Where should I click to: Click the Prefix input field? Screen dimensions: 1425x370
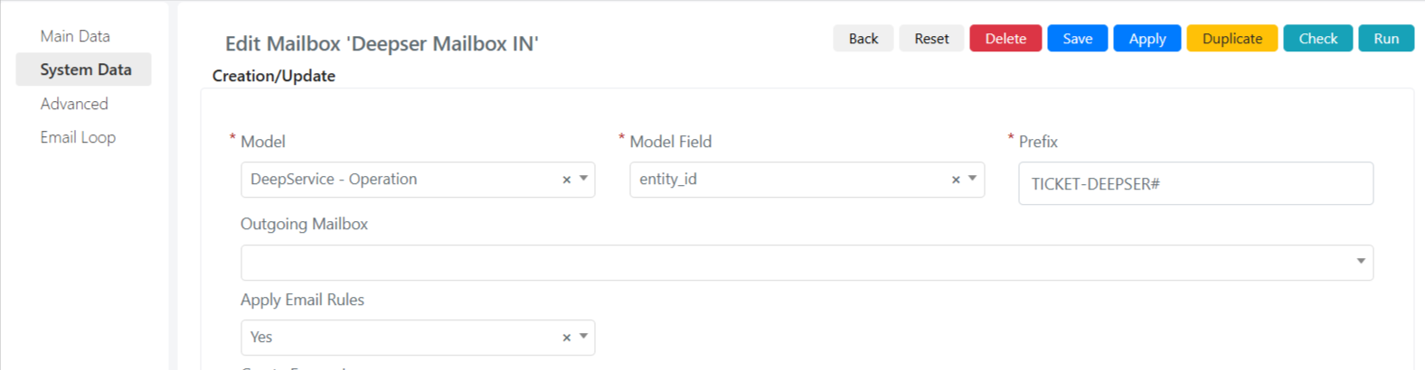pyautogui.click(x=1195, y=184)
